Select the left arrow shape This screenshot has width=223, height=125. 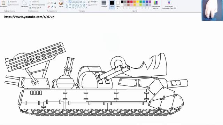(x=81, y=5)
